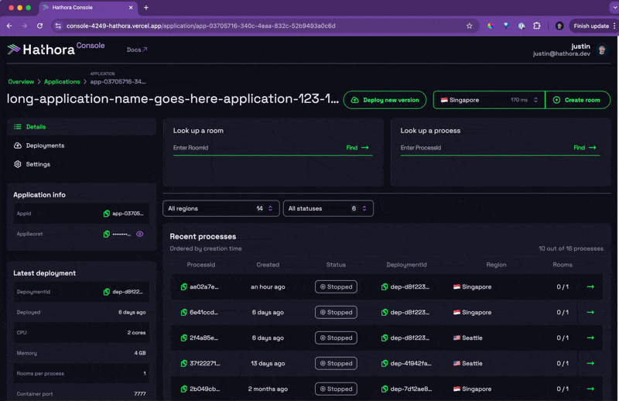
Task: Open process 6e41ccd via arrow
Action: (x=590, y=313)
